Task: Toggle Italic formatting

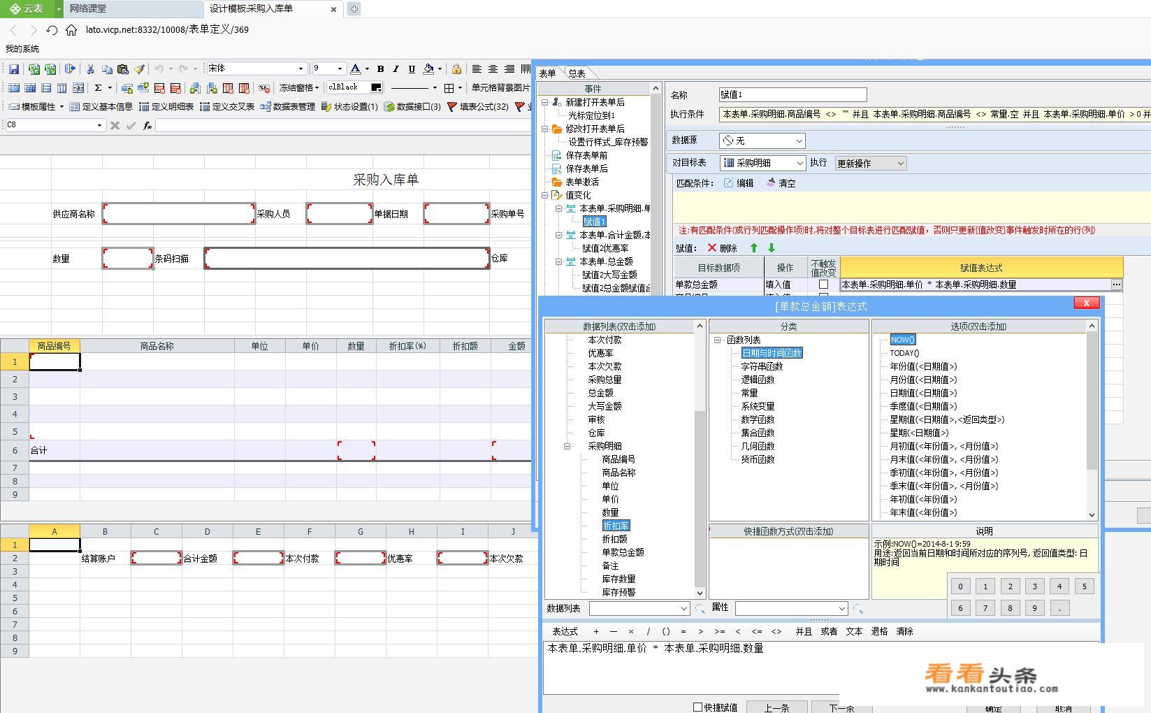Action: [396, 69]
